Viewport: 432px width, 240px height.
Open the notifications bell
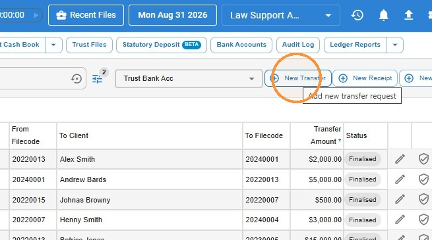383,15
